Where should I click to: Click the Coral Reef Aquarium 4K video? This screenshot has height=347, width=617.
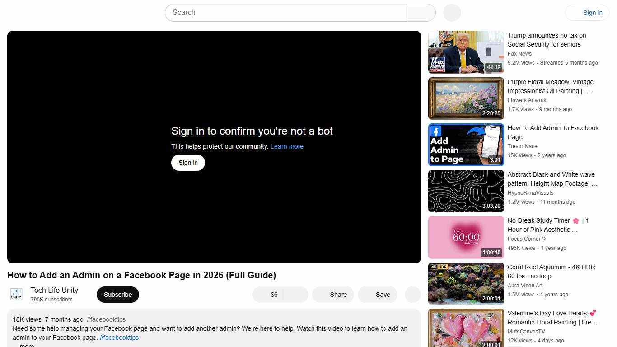[466, 283]
